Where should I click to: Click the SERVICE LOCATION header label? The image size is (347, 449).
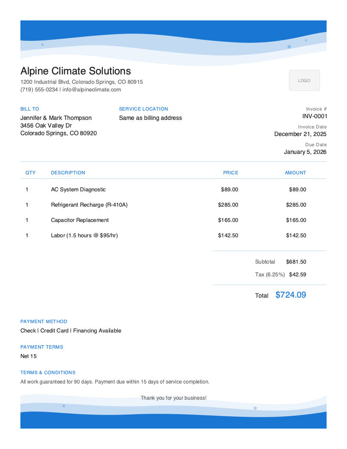tap(143, 109)
